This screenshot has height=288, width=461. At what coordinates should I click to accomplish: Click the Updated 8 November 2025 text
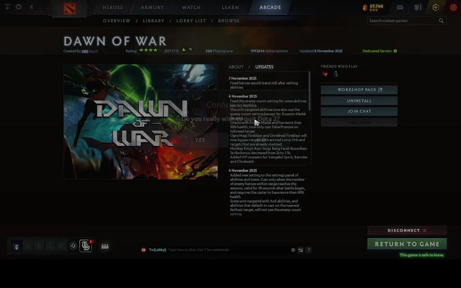pyautogui.click(x=321, y=51)
